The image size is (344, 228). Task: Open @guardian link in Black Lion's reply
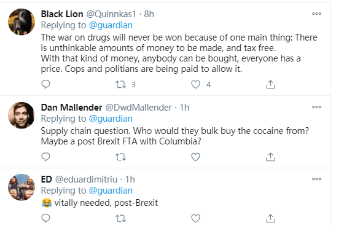pos(111,25)
